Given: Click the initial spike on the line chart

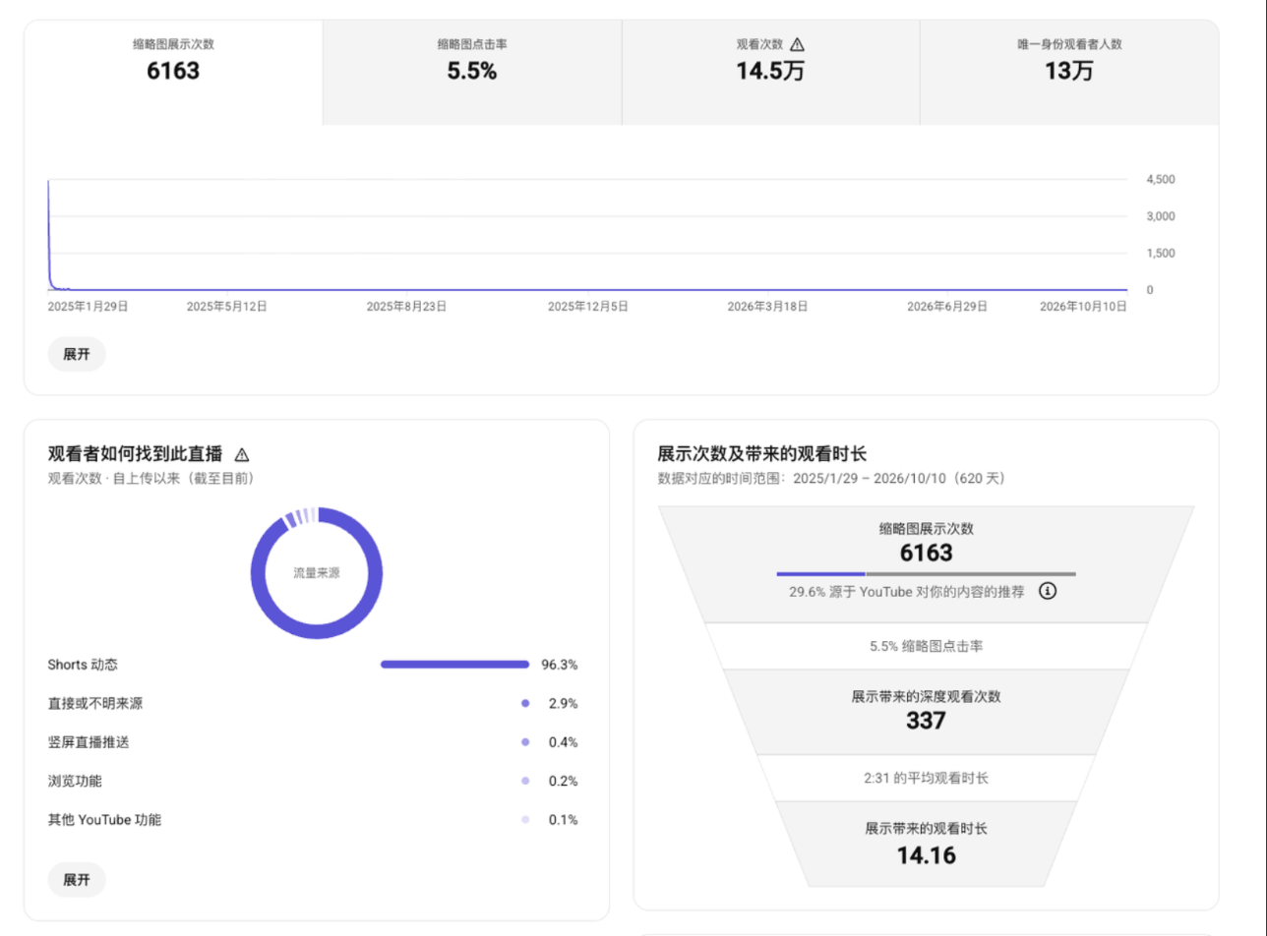Looking at the screenshot, I should point(49,234).
